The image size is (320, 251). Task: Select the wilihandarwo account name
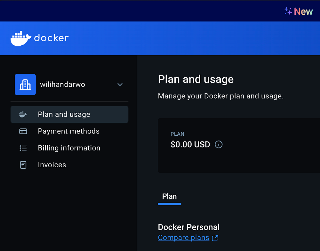click(x=62, y=85)
